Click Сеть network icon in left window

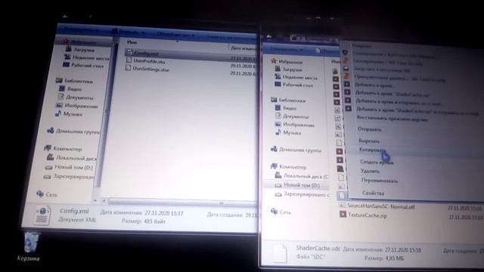coord(40,193)
